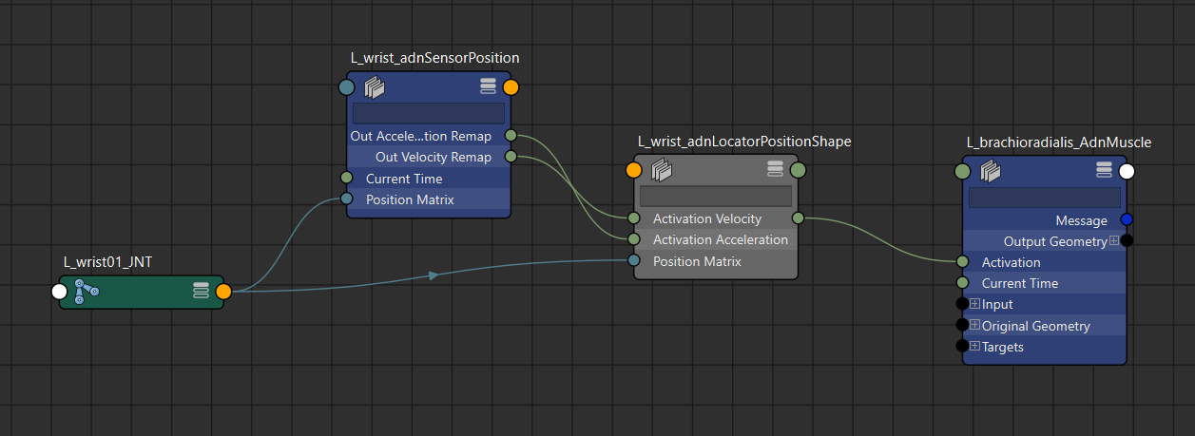Click the L_wrist_adnLocatorPositionShape node type icon

point(662,171)
